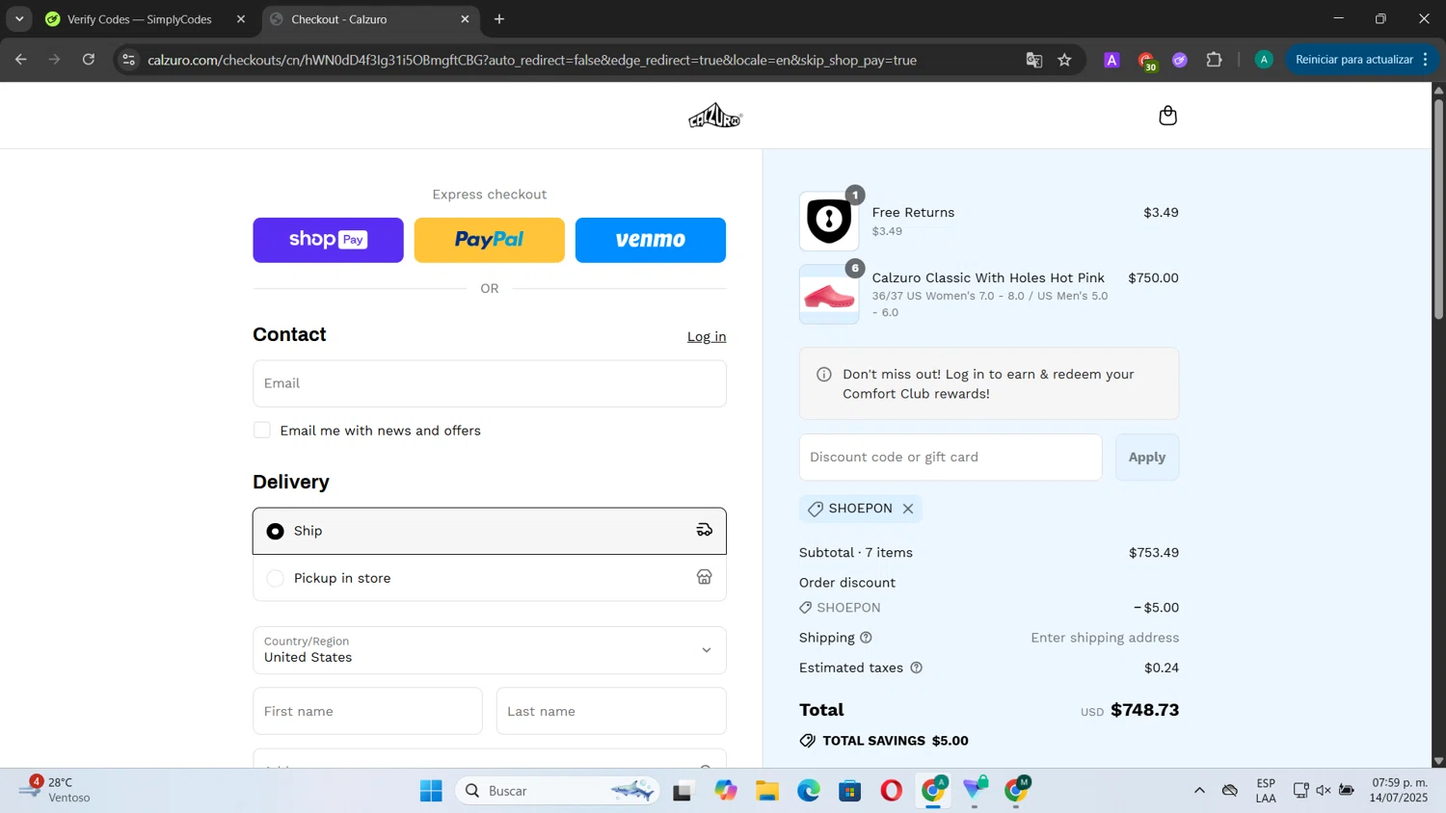
Task: Open the shopping cart bag icon
Action: point(1167,116)
